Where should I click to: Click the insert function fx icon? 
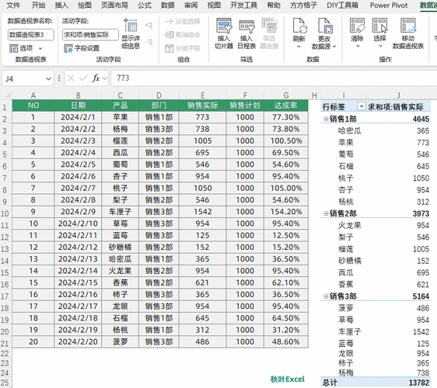tap(96, 78)
